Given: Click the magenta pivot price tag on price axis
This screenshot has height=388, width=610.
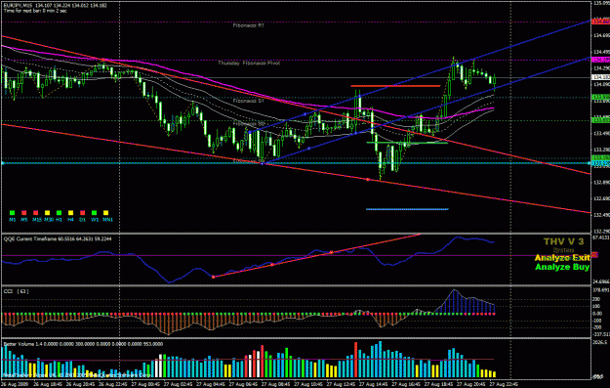Looking at the screenshot, I should [600, 60].
